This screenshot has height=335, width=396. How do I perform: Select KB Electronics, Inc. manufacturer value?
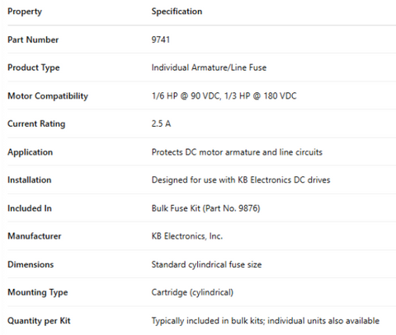click(187, 236)
